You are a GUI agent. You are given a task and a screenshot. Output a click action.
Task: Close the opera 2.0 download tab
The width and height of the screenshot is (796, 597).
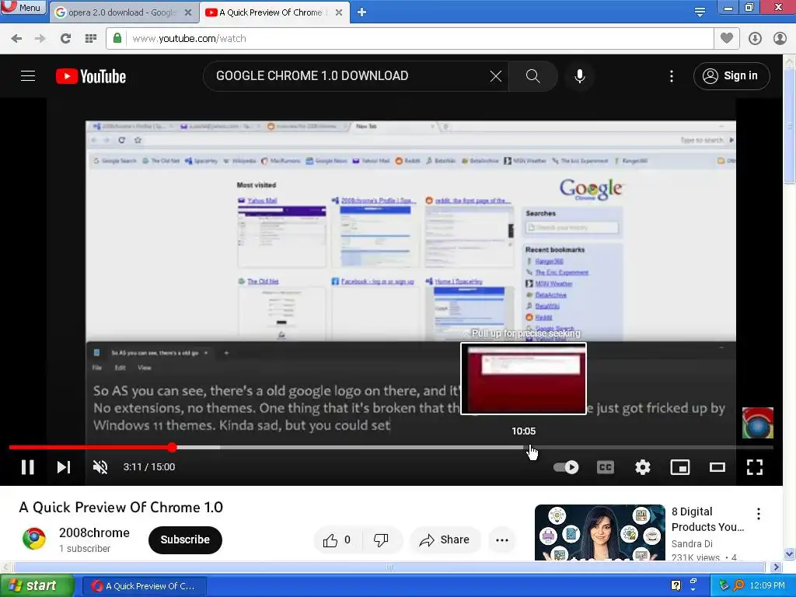click(188, 12)
